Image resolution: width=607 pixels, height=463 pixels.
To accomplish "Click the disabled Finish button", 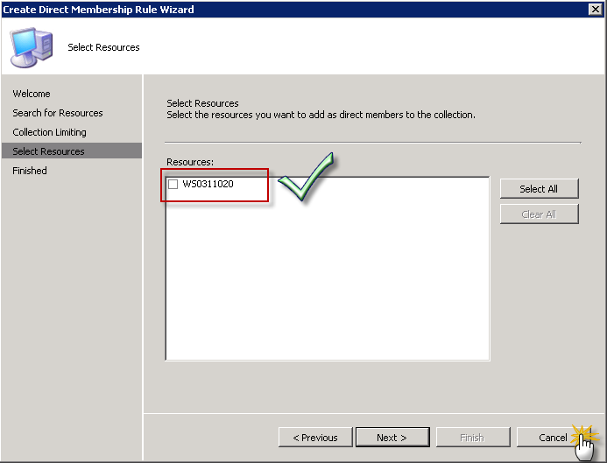I will pyautogui.click(x=471, y=437).
